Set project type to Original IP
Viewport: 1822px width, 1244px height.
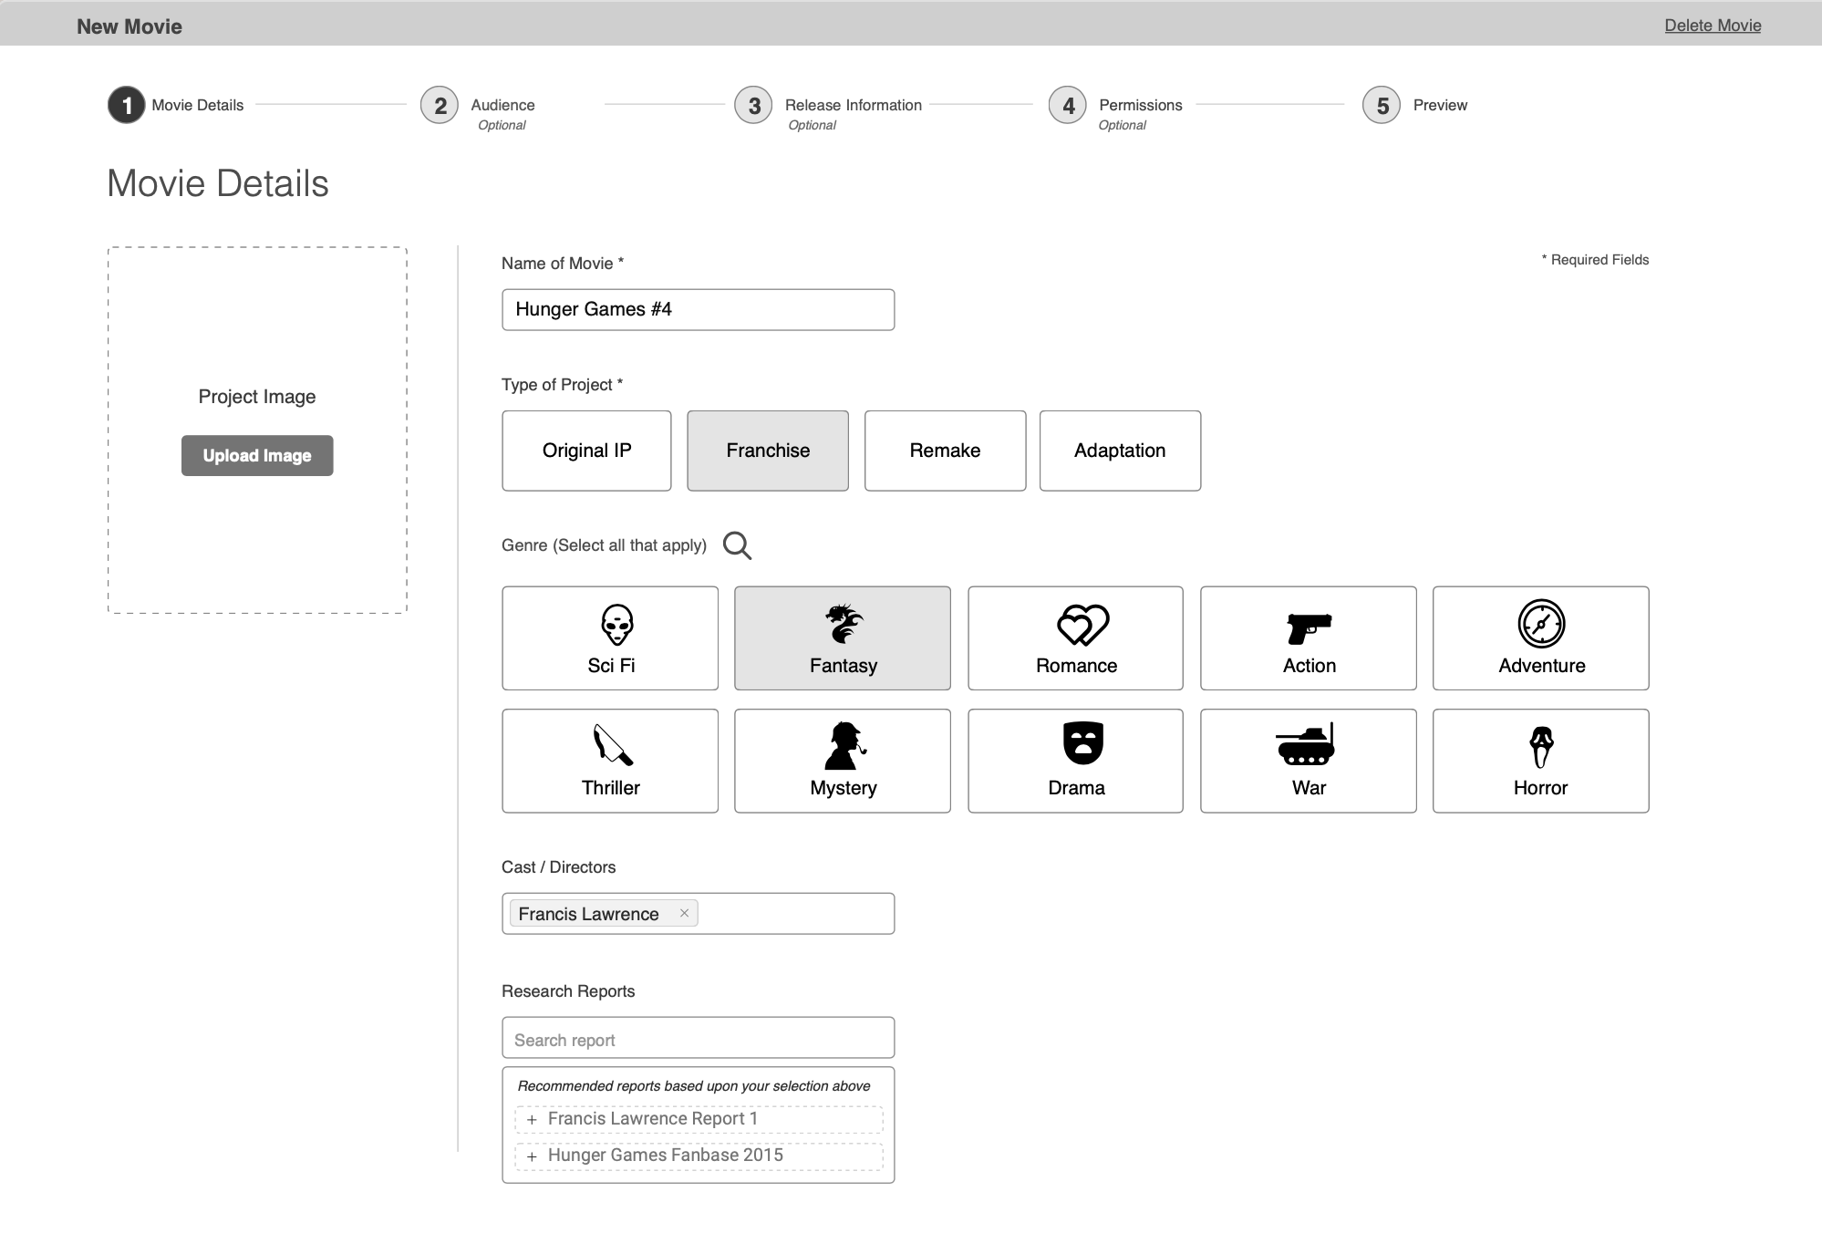coord(586,451)
